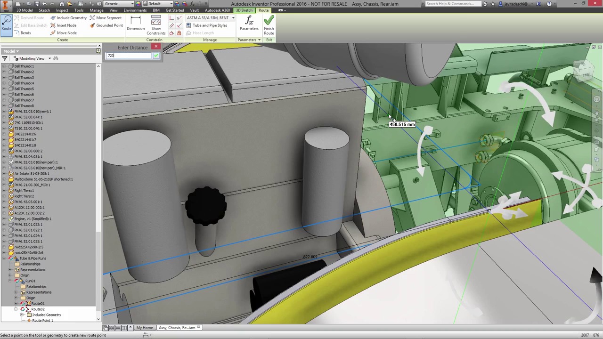Click the Search Help & Commands field
This screenshot has height=339, width=603.
coord(454,4)
